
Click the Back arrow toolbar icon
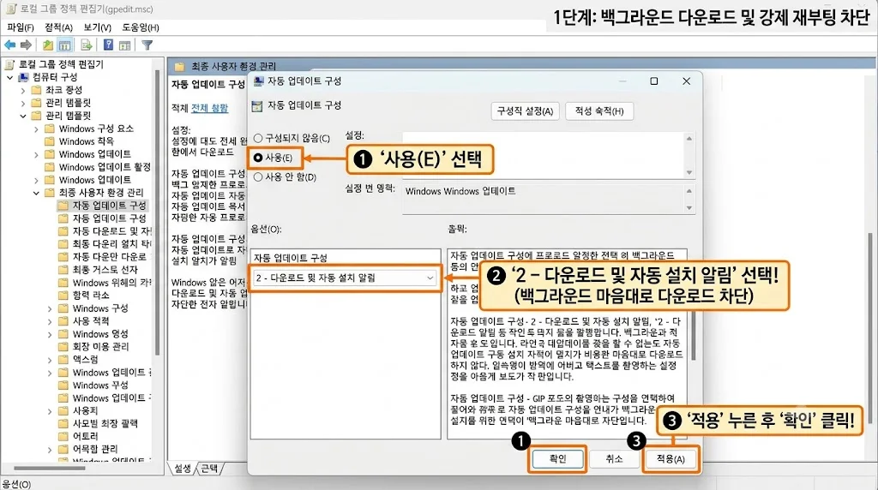tap(10, 45)
